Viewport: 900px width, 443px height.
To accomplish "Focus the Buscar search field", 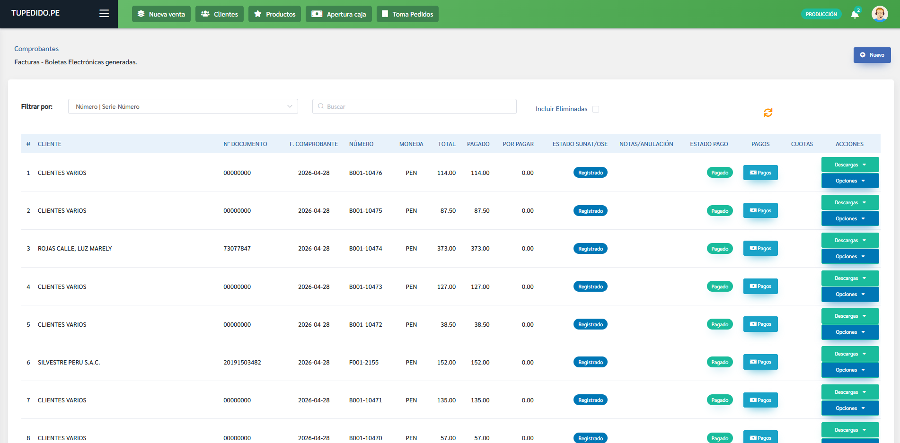I will click(x=415, y=106).
